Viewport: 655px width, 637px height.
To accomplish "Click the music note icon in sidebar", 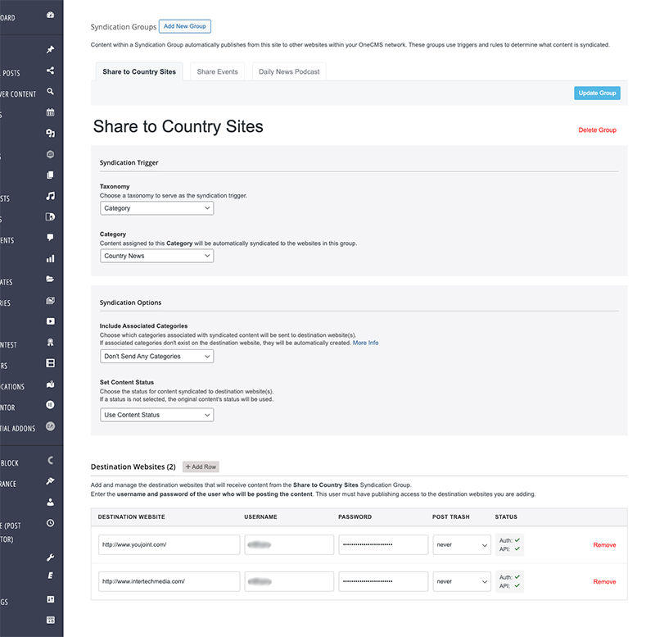I will coord(50,196).
